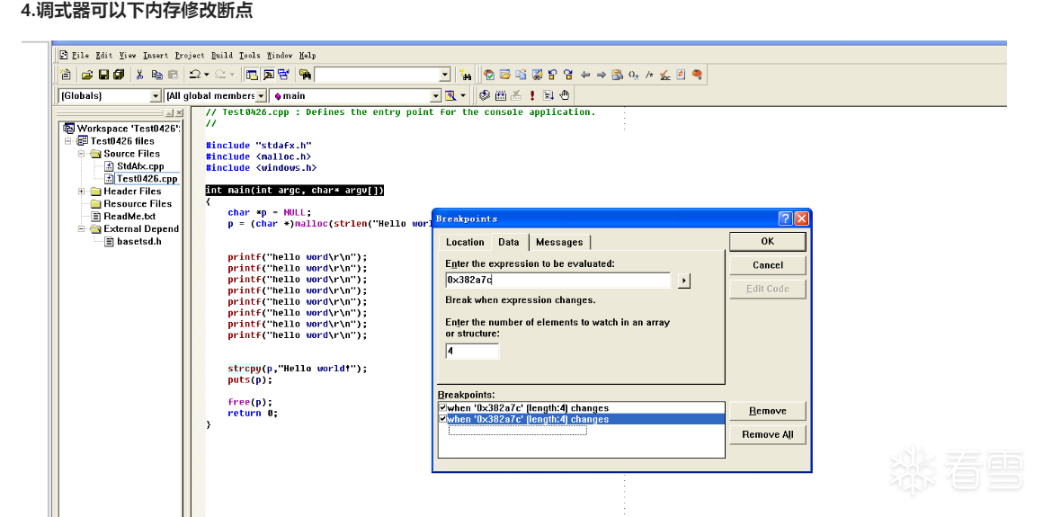
Task: Toggle the highlighted second breakpoint checkbox
Action: click(442, 419)
